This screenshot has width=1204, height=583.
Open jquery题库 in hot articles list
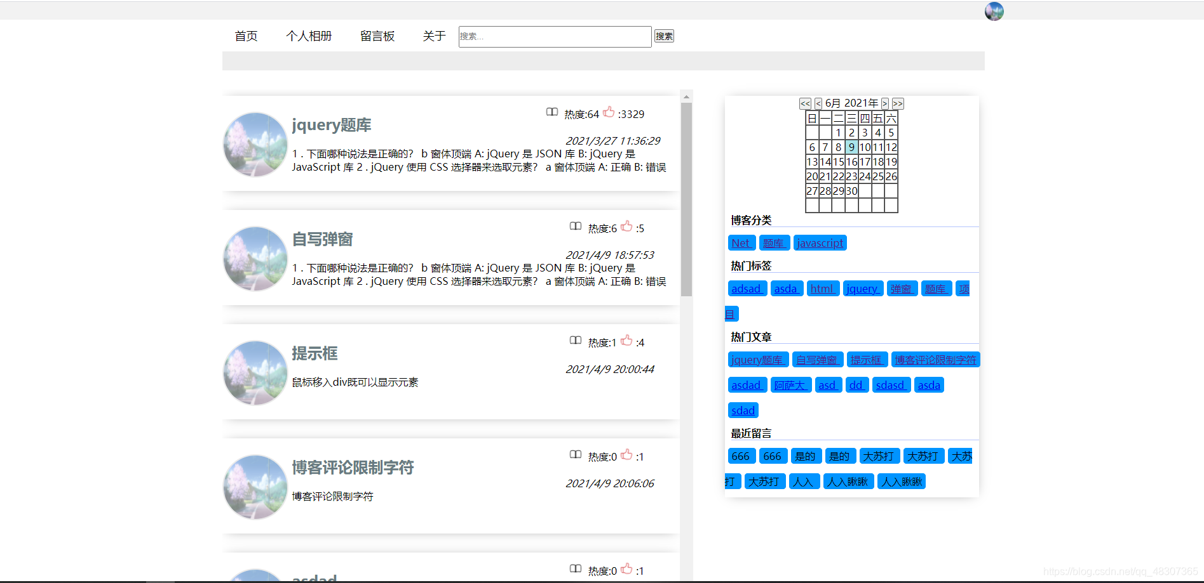pos(758,360)
